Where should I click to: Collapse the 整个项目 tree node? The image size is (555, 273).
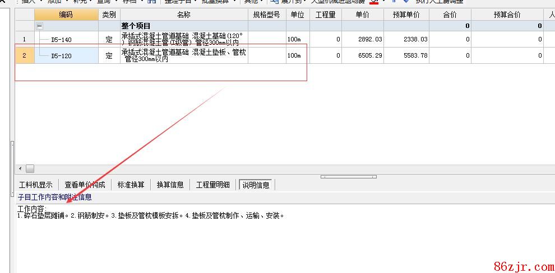tap(39, 26)
